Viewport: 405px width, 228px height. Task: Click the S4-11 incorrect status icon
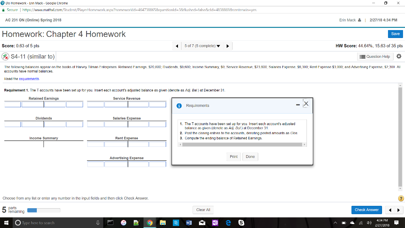[x=6, y=56]
